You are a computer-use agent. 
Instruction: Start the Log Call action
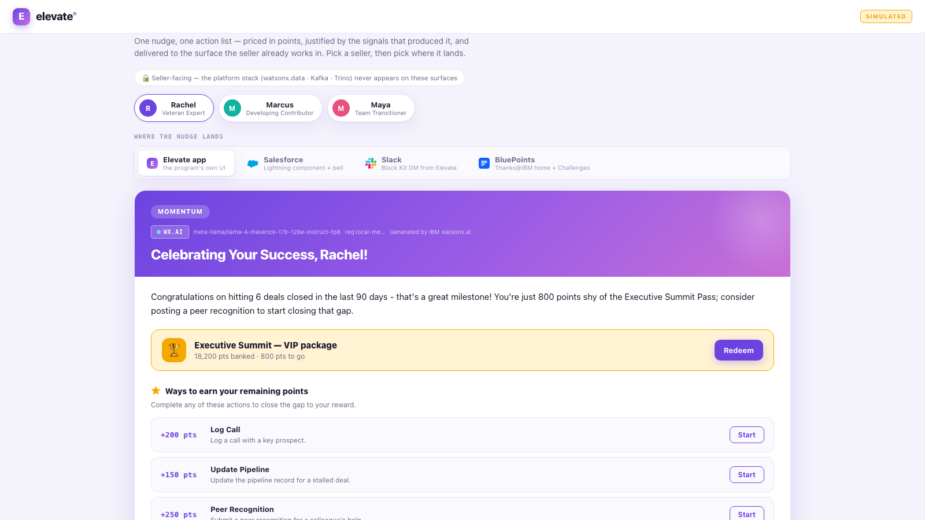tap(746, 435)
